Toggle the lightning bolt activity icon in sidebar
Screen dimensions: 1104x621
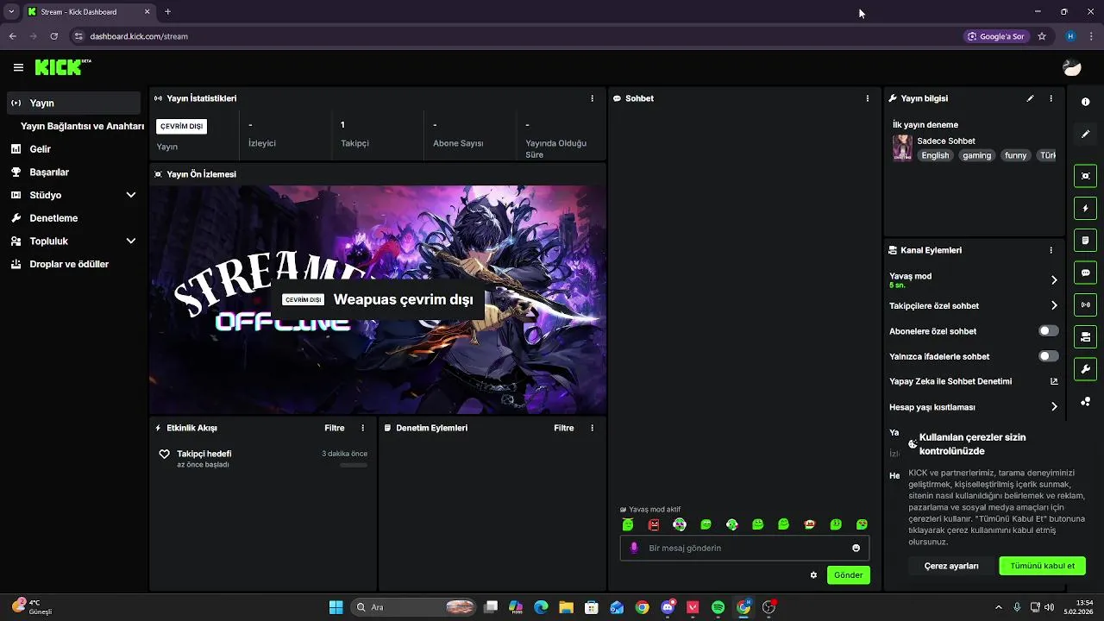click(1085, 208)
